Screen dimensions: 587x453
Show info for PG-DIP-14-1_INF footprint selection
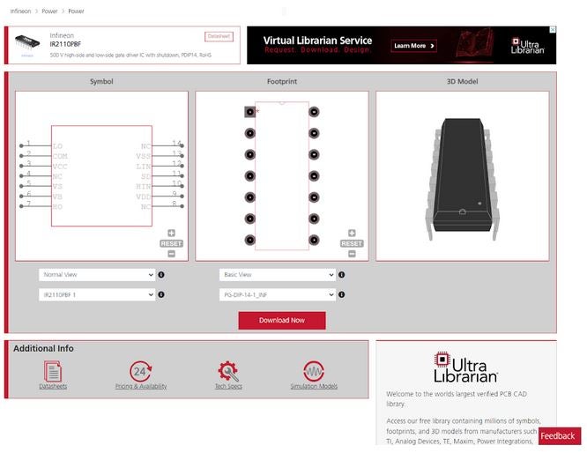point(341,294)
